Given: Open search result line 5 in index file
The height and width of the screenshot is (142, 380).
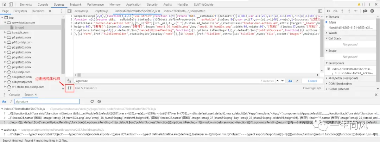Looking at the screenshot, I should (x=190, y=122).
